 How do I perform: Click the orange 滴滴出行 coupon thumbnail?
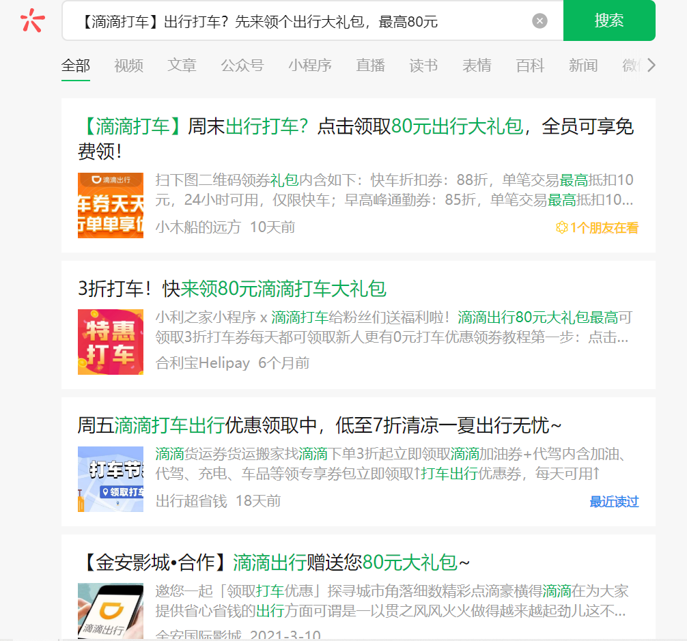point(111,205)
